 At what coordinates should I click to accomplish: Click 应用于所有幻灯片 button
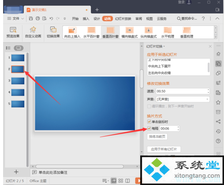(164, 149)
